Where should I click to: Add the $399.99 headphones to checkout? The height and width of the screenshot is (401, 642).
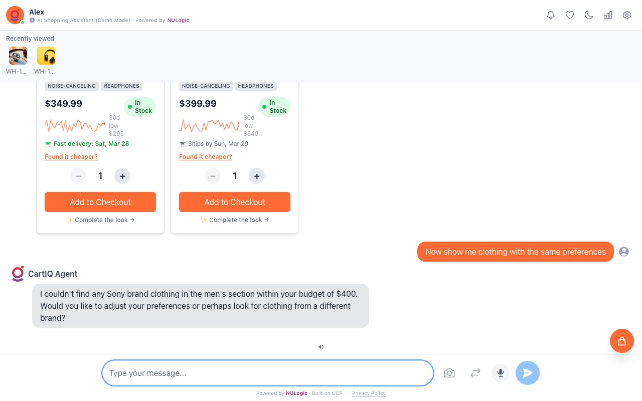click(x=235, y=202)
